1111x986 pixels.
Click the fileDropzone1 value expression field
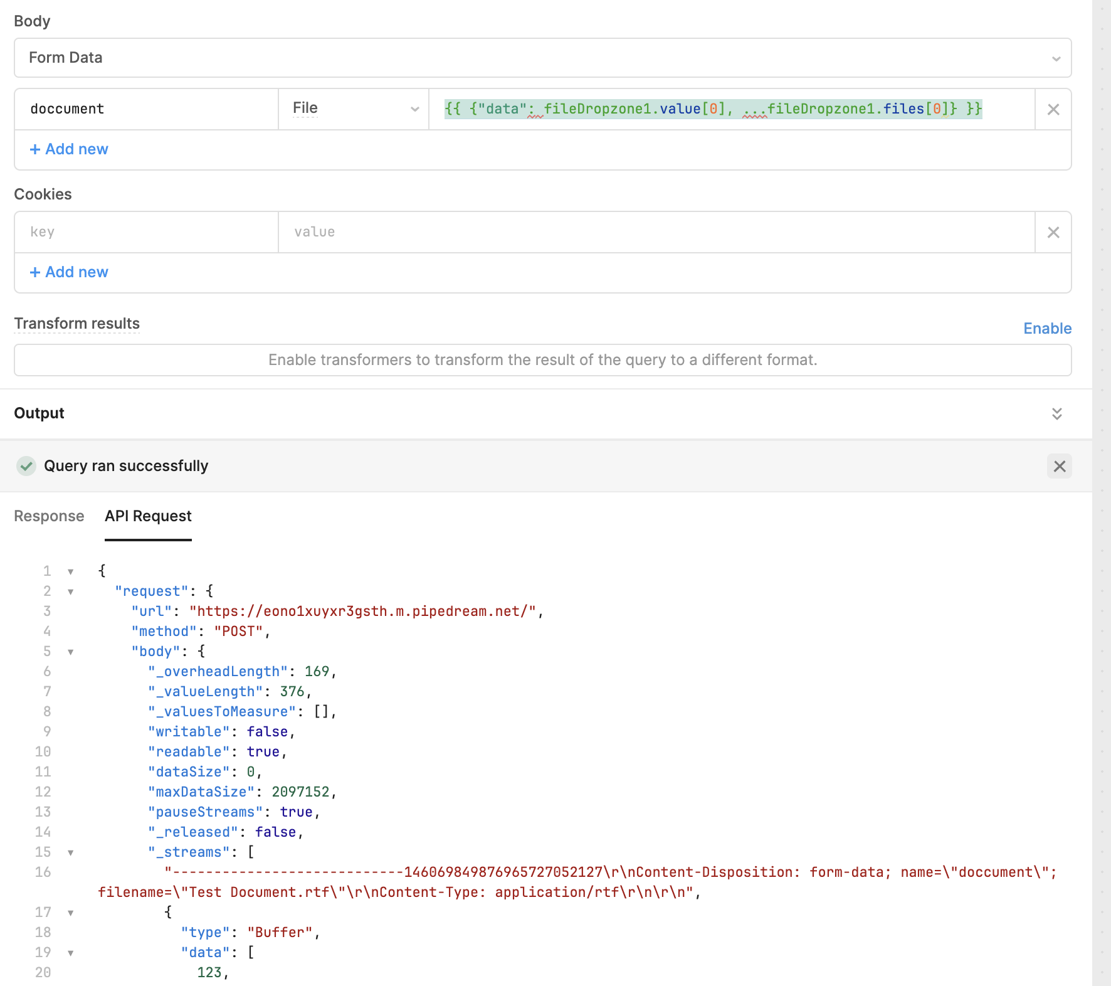coord(732,109)
